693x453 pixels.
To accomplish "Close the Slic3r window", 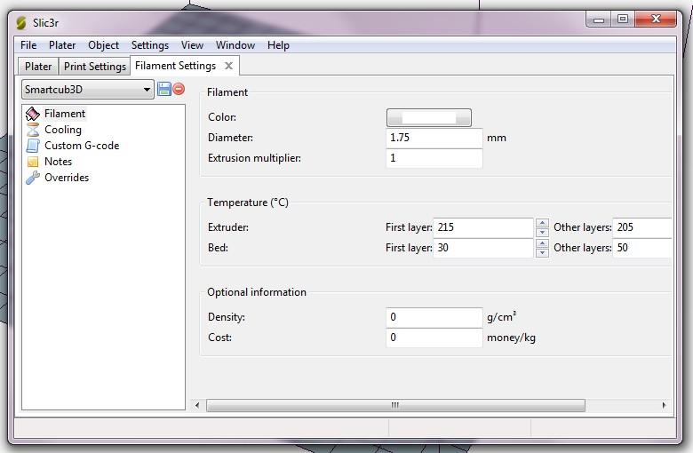I will (x=656, y=19).
